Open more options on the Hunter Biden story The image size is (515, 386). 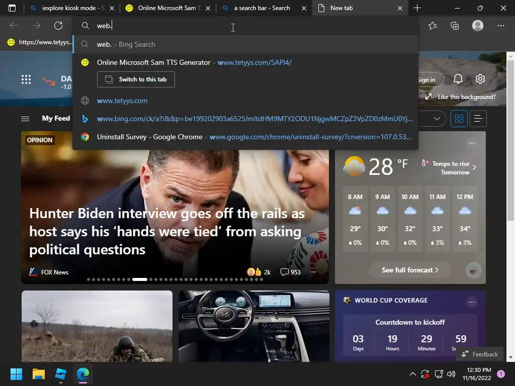pyautogui.click(x=313, y=272)
